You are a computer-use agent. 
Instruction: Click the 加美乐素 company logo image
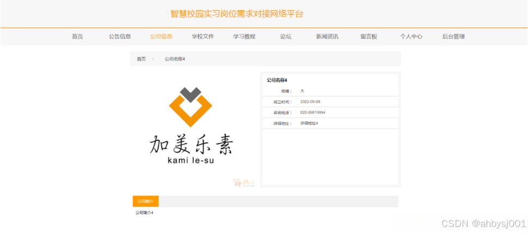[x=193, y=129]
